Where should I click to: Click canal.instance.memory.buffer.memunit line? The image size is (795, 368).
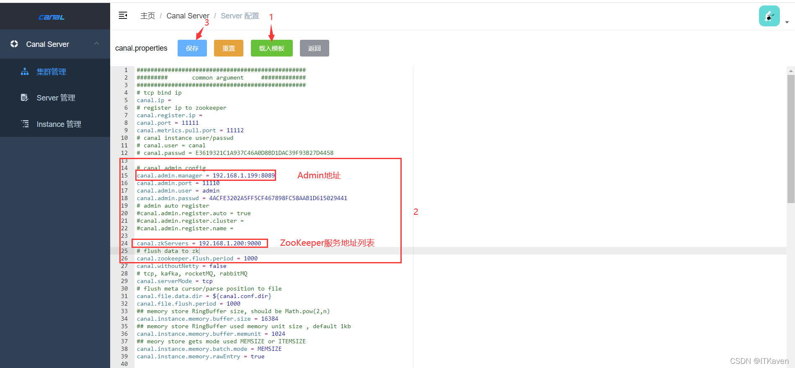(211, 334)
